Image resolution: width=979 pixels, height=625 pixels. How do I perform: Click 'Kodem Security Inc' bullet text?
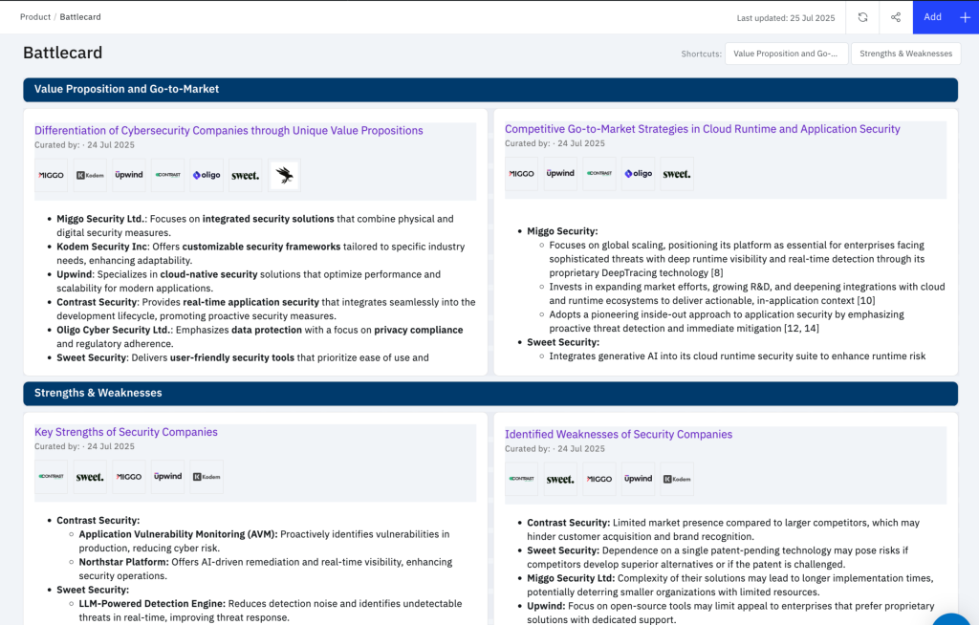(101, 247)
